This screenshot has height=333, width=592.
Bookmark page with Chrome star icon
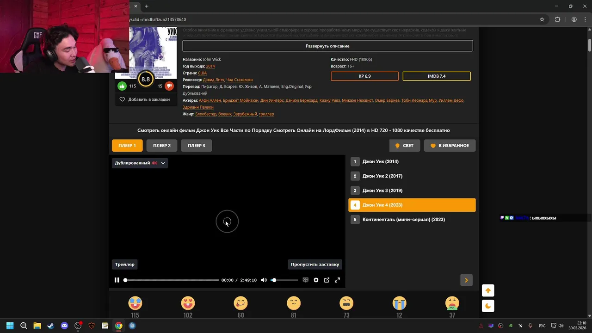tap(542, 19)
